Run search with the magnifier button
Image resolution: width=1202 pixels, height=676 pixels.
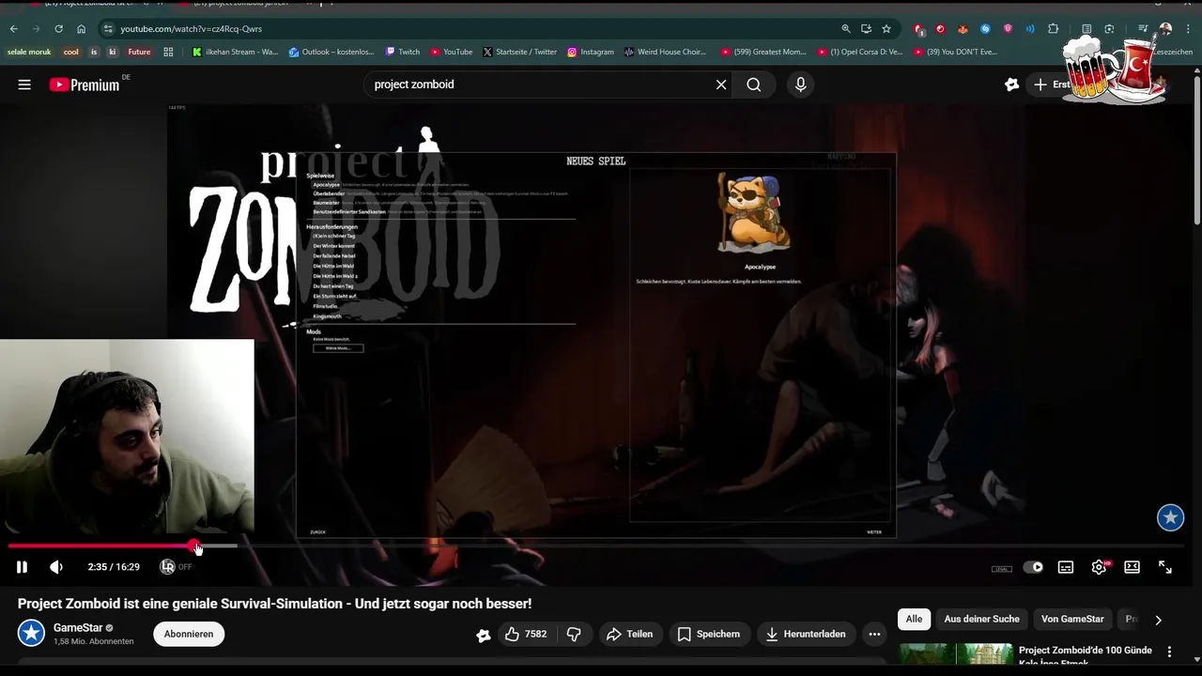[x=754, y=84]
